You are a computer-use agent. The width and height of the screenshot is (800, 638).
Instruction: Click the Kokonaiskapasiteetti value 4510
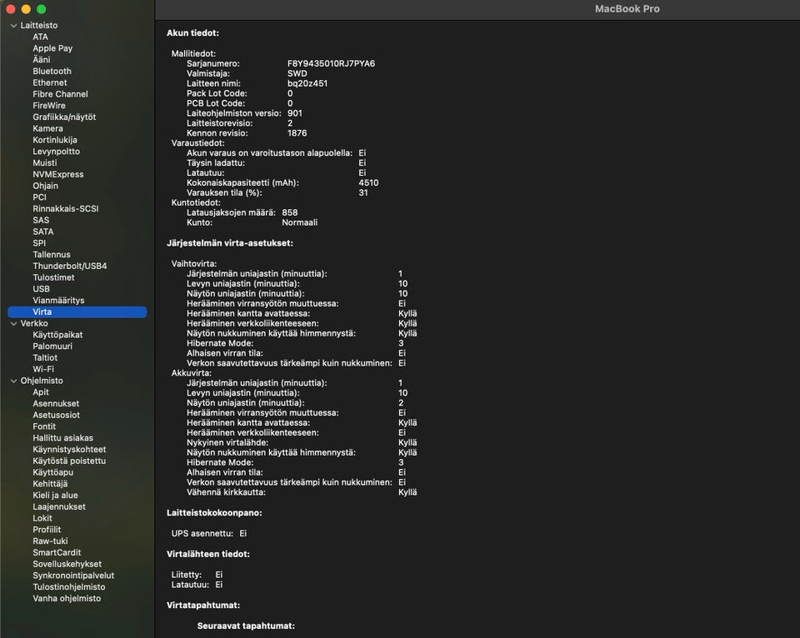pos(368,183)
